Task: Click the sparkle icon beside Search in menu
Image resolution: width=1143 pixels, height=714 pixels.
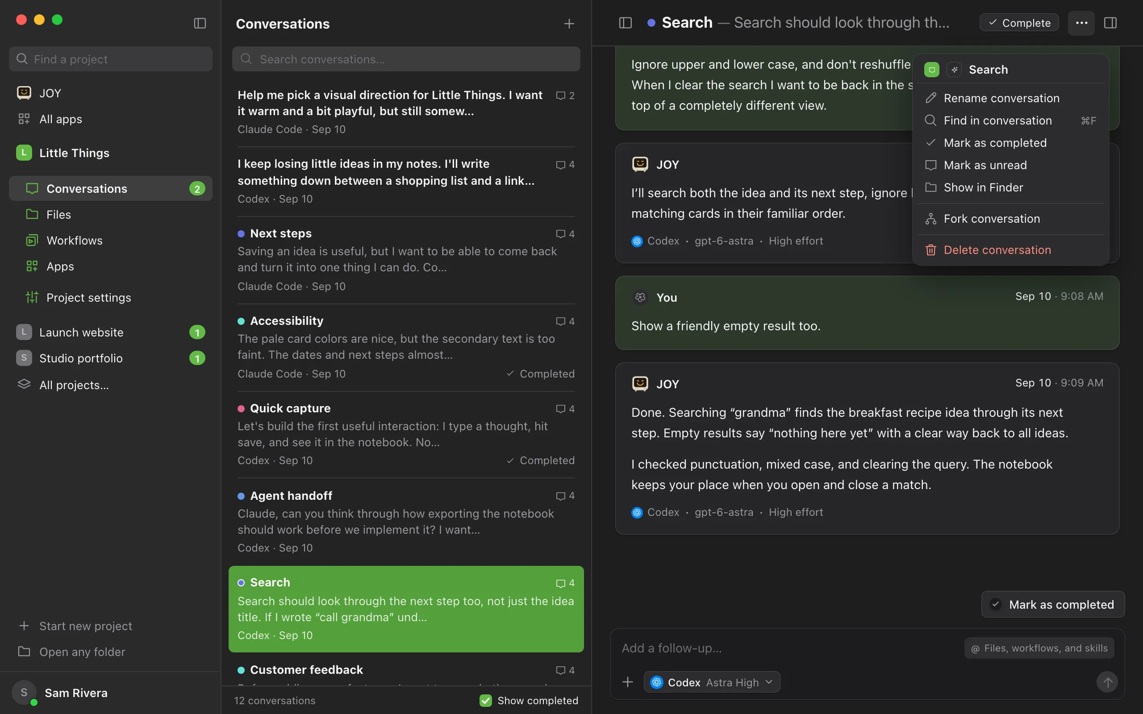Action: tap(954, 70)
